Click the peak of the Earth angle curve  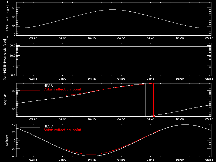click(x=113, y=10)
